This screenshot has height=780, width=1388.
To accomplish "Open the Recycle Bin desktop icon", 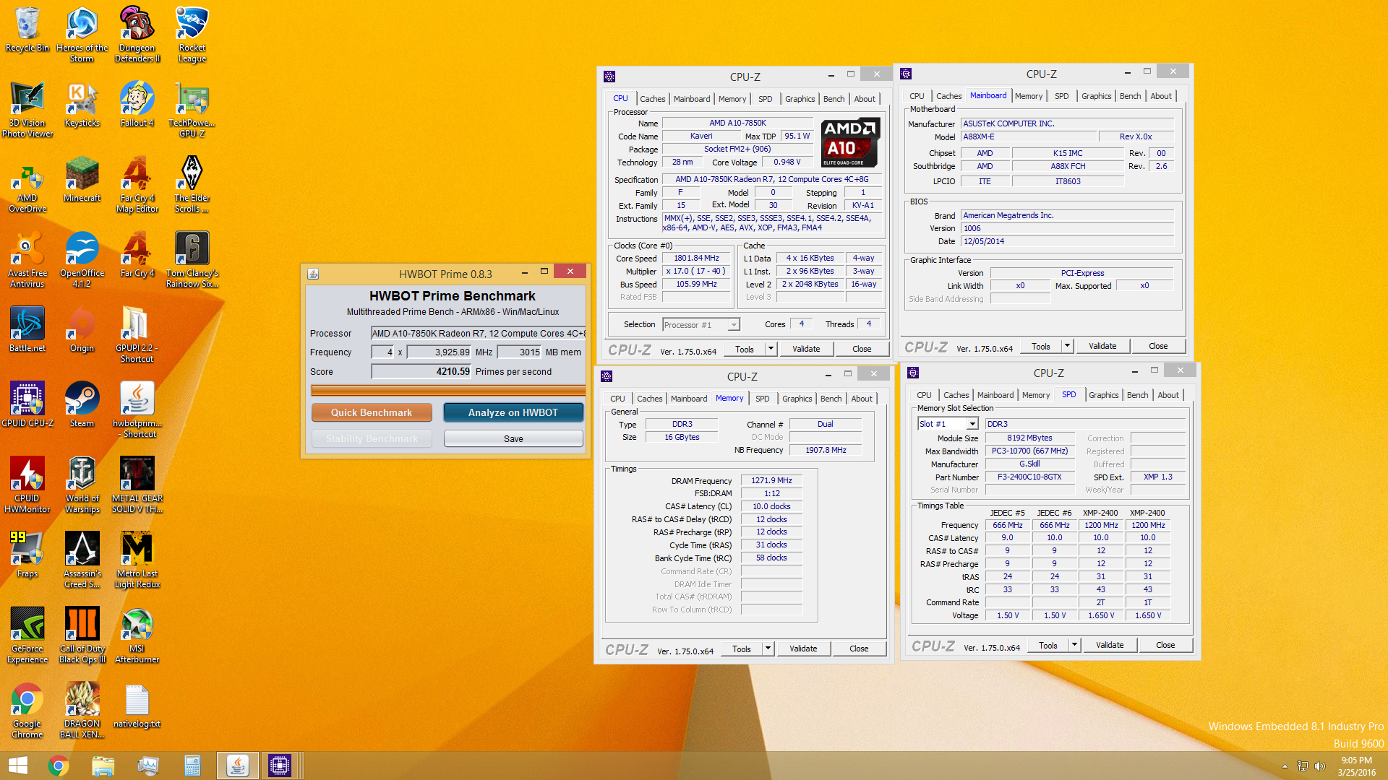I will [27, 30].
